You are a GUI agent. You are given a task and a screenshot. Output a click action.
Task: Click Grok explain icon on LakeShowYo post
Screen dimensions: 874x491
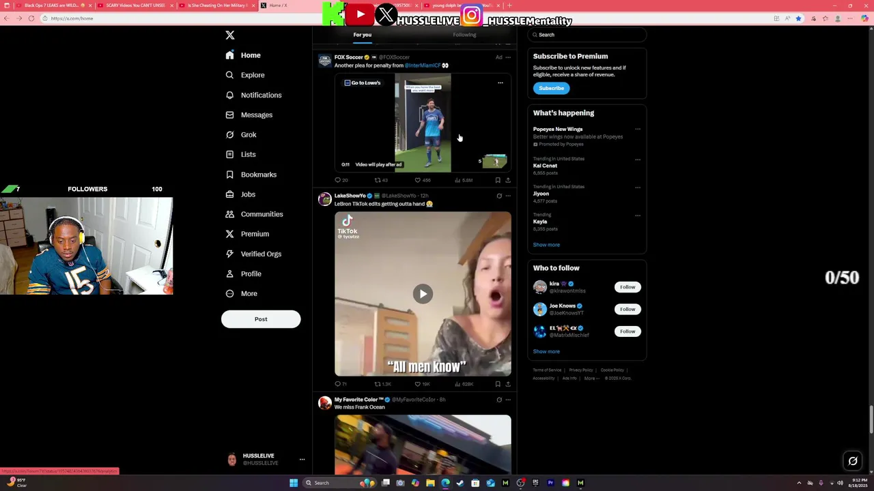pyautogui.click(x=499, y=196)
